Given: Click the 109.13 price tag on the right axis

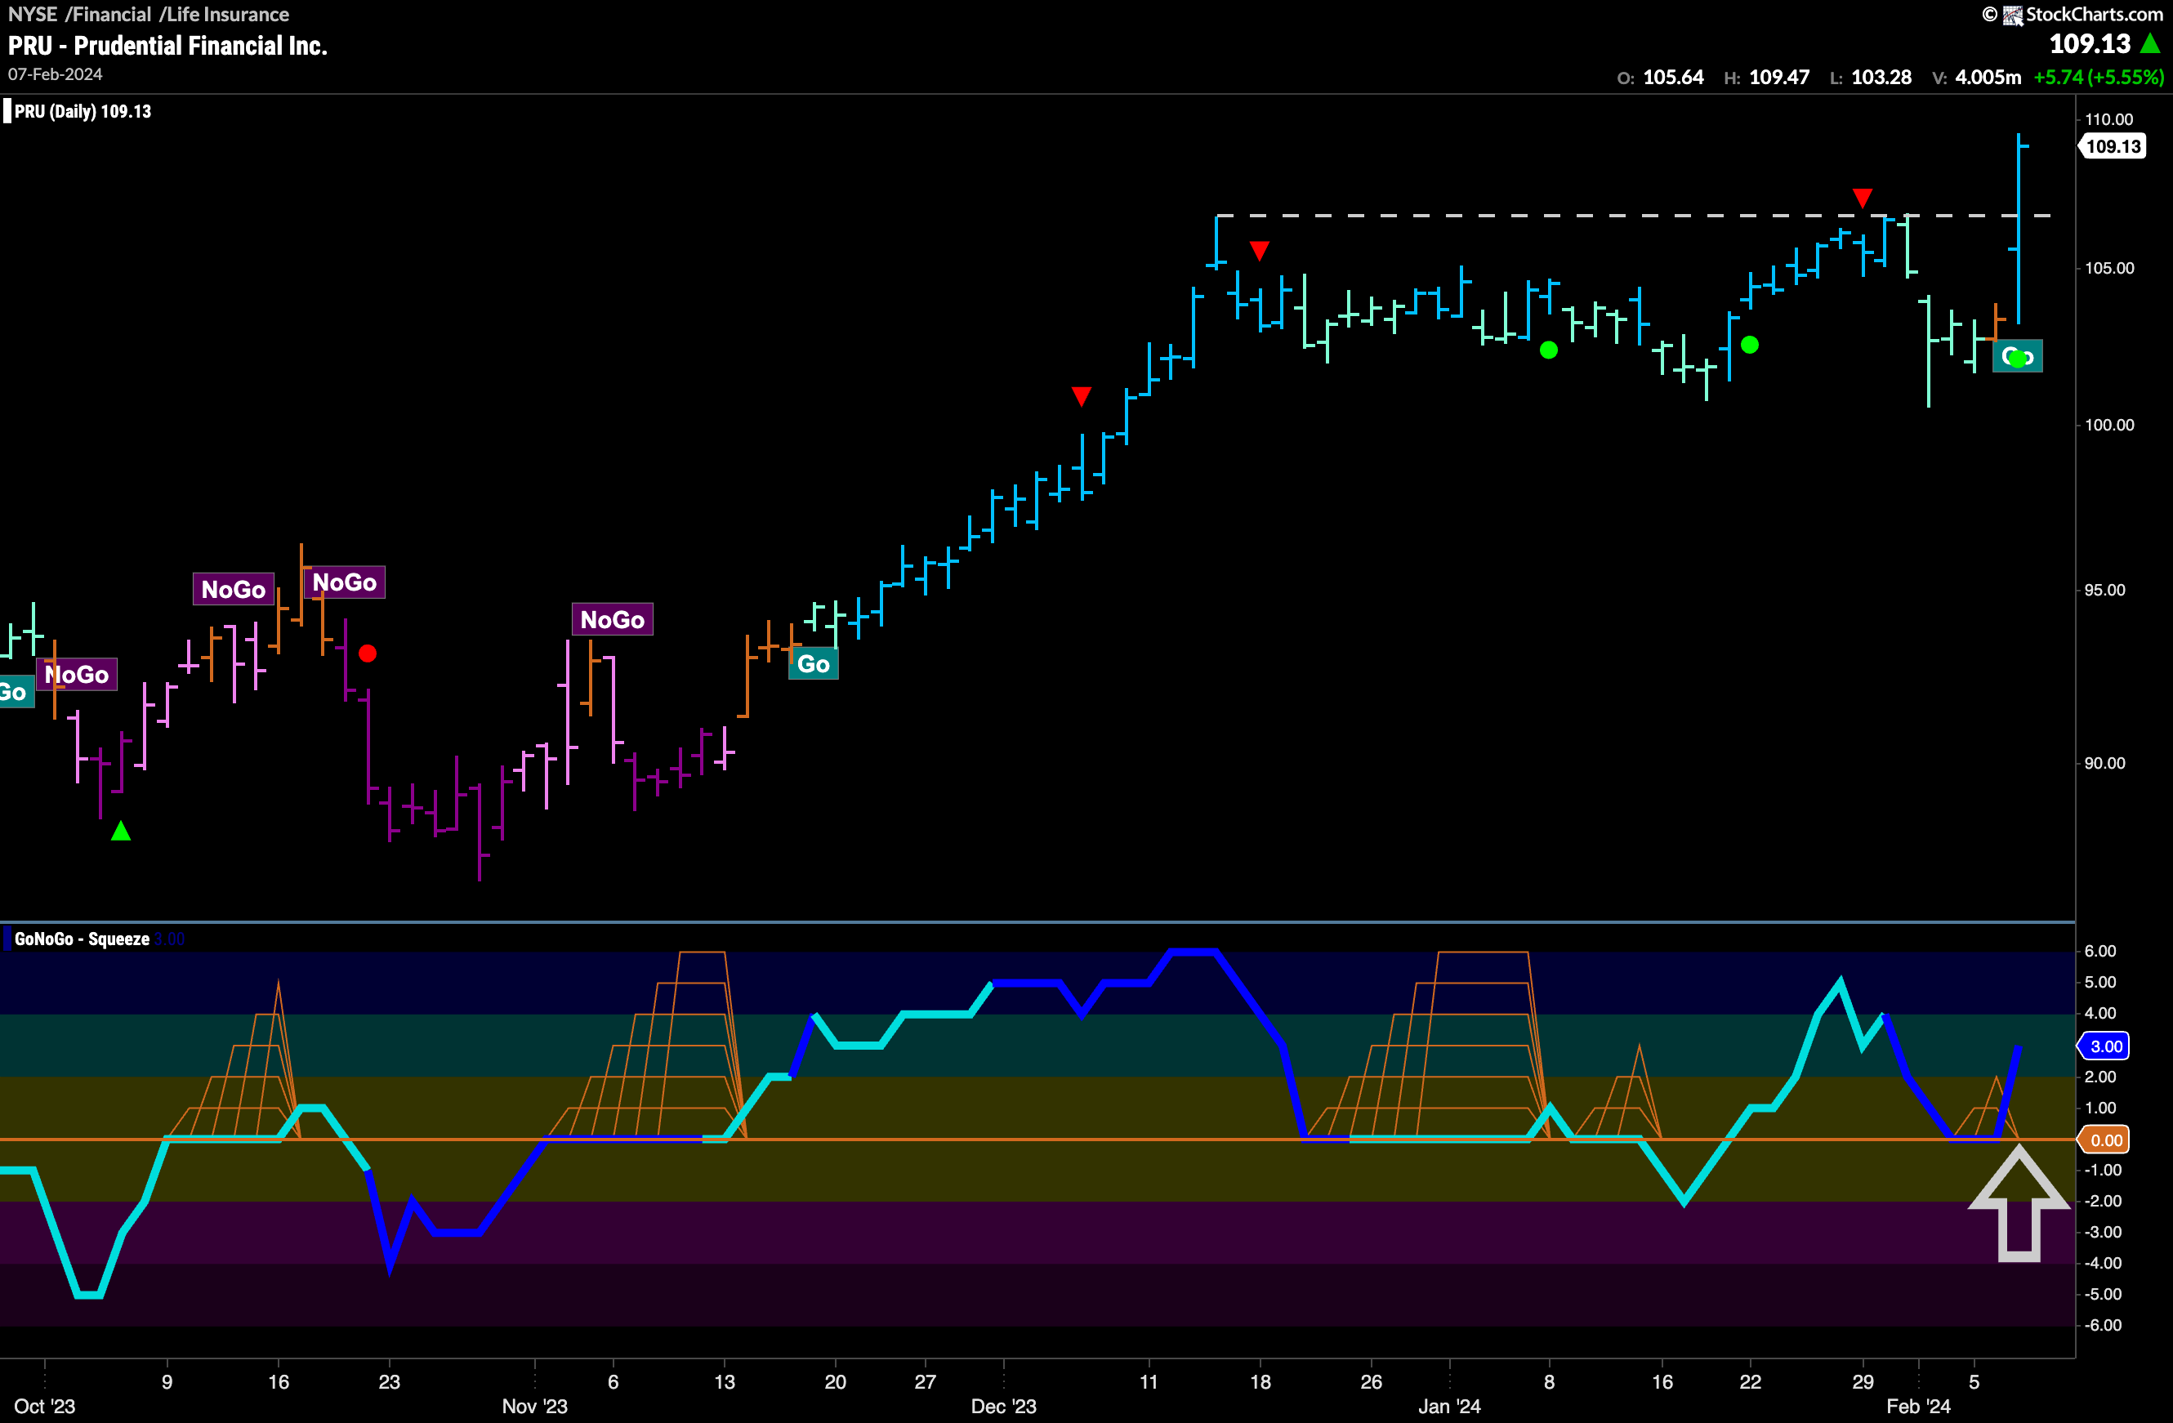Looking at the screenshot, I should (2113, 146).
